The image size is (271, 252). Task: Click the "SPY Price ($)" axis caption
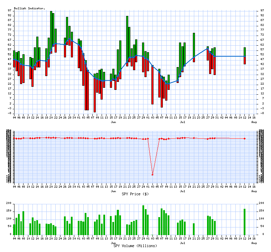point(134,194)
